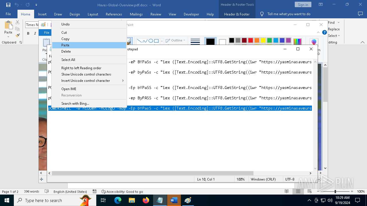Screen dimensions: 367x206
Task: Open the Paint Outline dropdown
Action: (175, 40)
